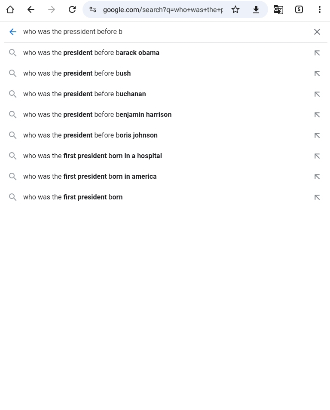Viewport: 330px width, 410px height.
Task: Select the 'before barack obama' suggestion
Action: tap(91, 53)
